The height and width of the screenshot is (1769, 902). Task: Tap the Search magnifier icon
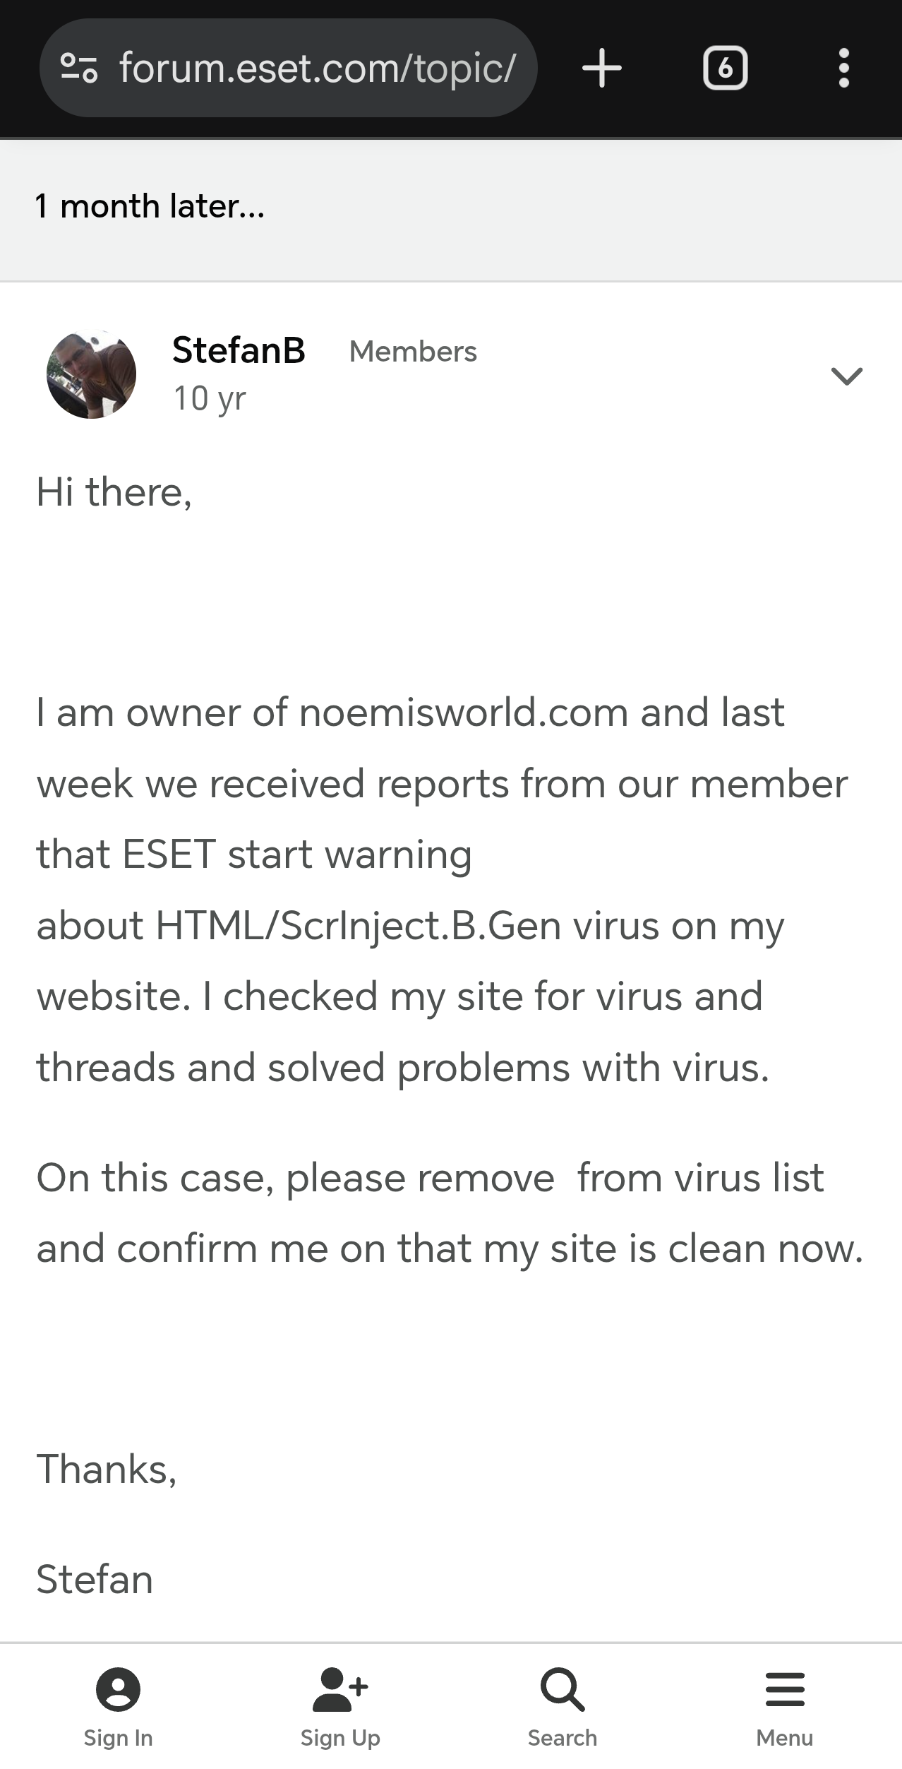563,1689
